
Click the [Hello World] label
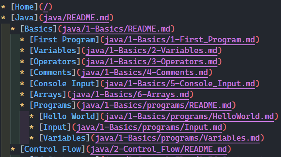pyautogui.click(x=69, y=117)
